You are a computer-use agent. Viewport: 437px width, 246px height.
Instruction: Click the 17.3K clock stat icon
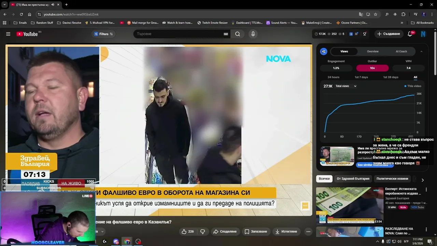tap(320, 34)
